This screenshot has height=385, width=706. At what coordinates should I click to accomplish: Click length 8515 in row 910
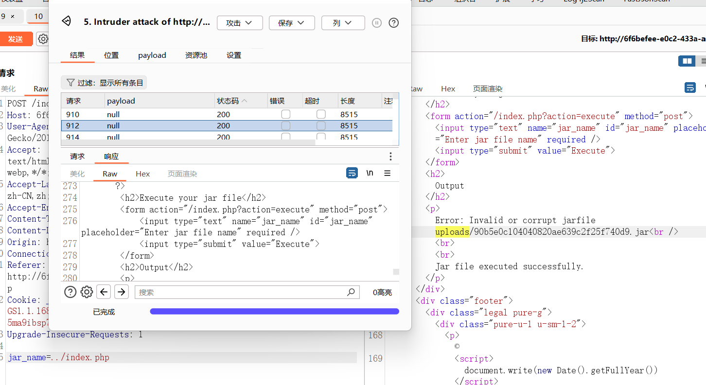pos(349,114)
